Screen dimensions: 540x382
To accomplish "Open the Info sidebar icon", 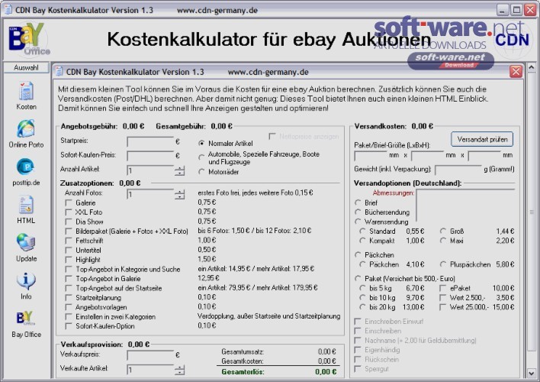I will click(x=26, y=281).
